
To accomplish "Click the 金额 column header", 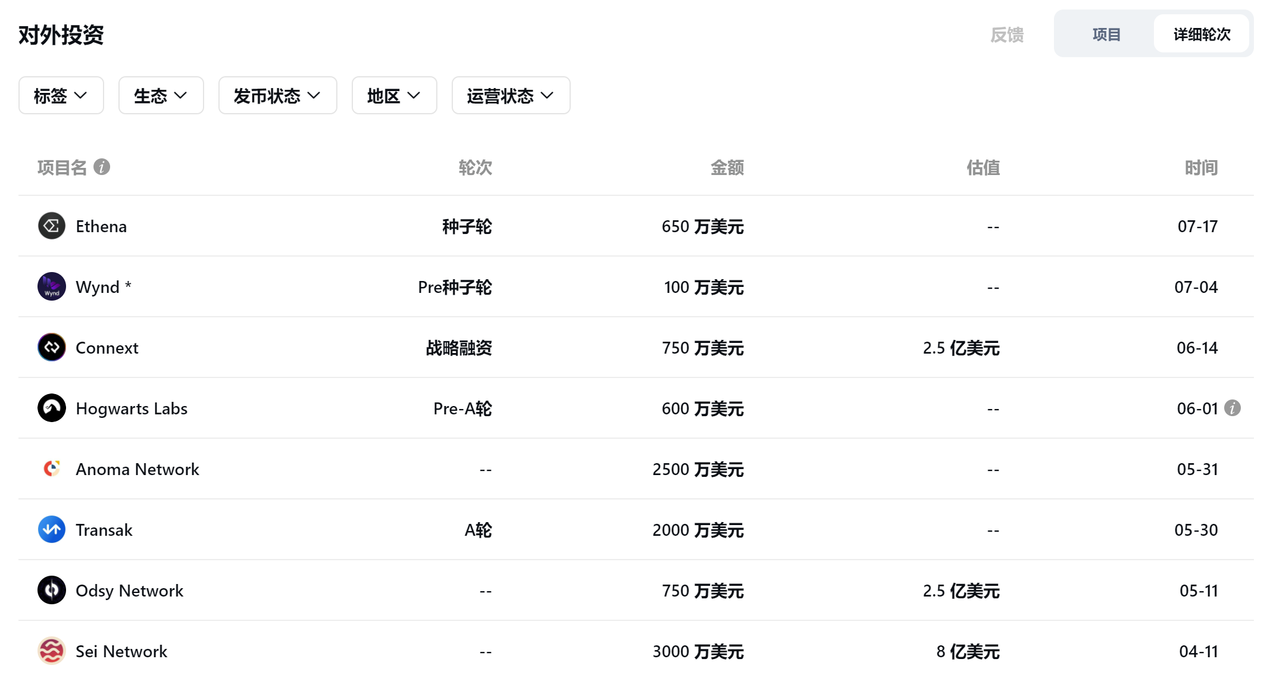I will [727, 168].
